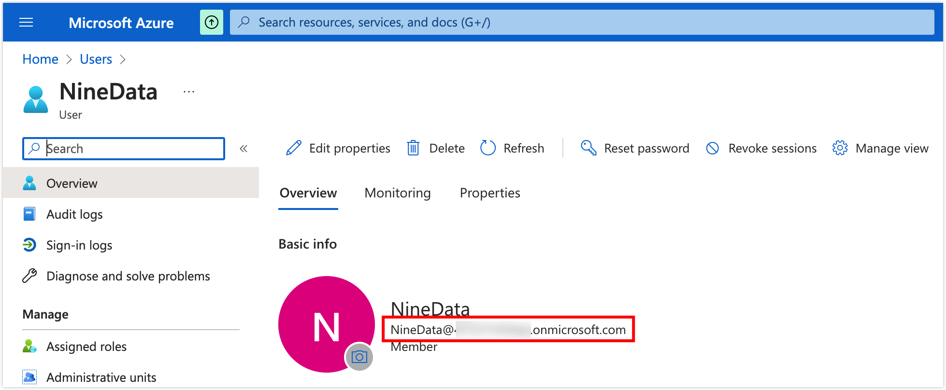Click the camera icon to change photo
The image size is (946, 390).
point(359,357)
